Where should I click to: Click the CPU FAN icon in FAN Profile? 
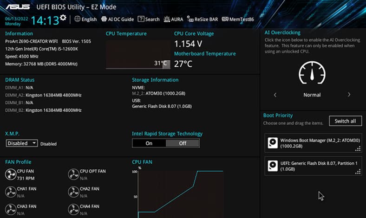click(x=11, y=174)
